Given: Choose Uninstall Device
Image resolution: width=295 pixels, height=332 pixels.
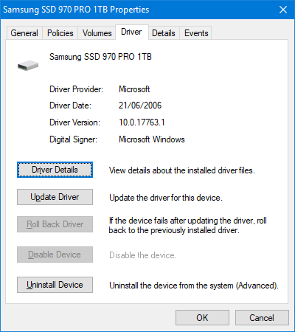Looking at the screenshot, I should click(x=55, y=285).
